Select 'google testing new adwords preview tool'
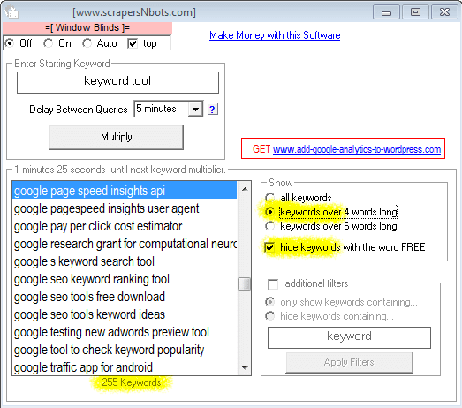Image resolution: width=462 pixels, height=408 pixels. coord(125,332)
